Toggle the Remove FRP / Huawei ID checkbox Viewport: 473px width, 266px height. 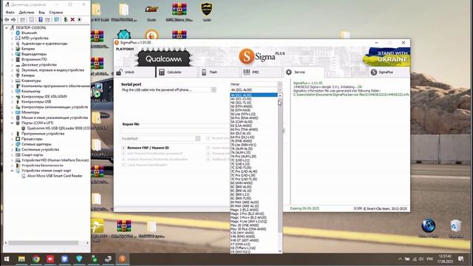click(x=123, y=148)
